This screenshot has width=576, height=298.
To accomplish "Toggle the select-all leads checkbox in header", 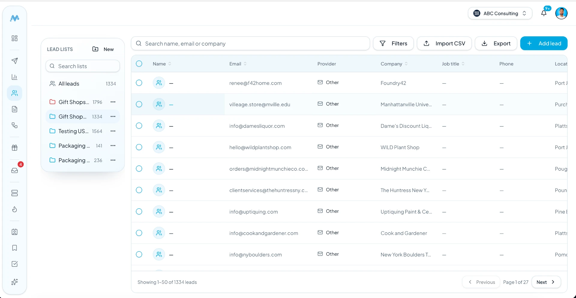I will click(139, 64).
